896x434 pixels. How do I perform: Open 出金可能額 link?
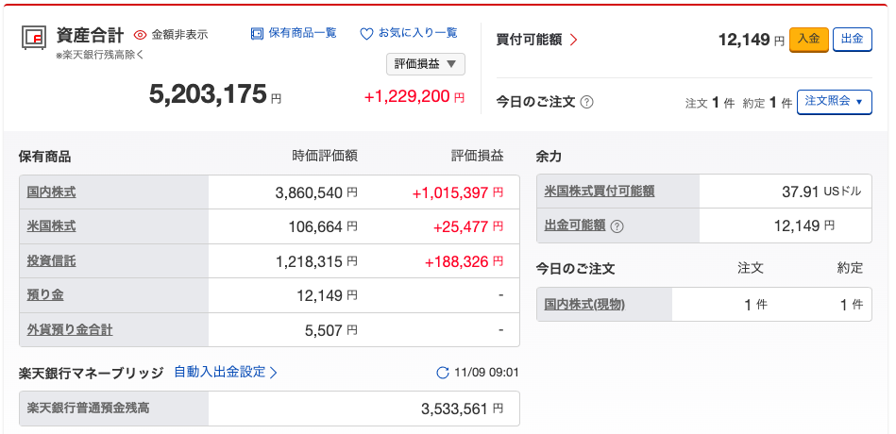(x=574, y=225)
